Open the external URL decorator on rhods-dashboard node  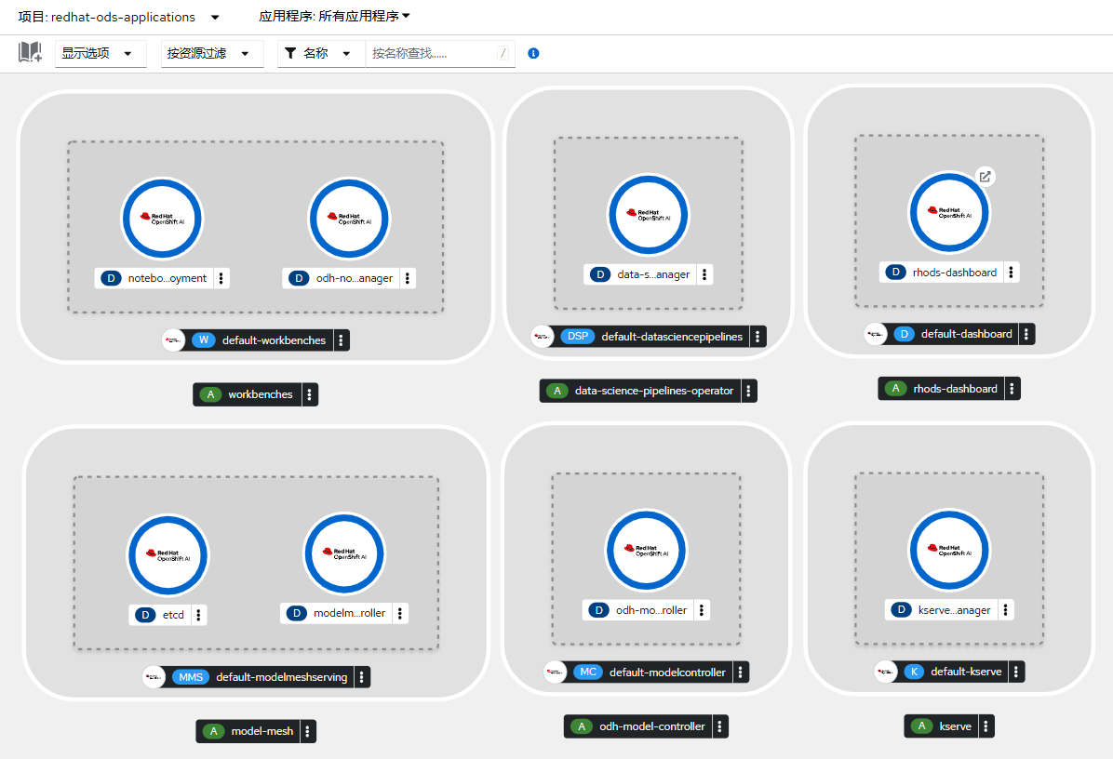pos(986,177)
